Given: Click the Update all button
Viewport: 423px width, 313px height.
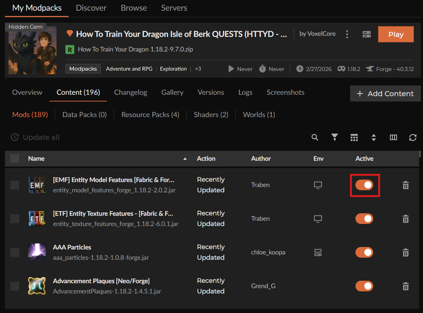Looking at the screenshot, I should pyautogui.click(x=35, y=137).
